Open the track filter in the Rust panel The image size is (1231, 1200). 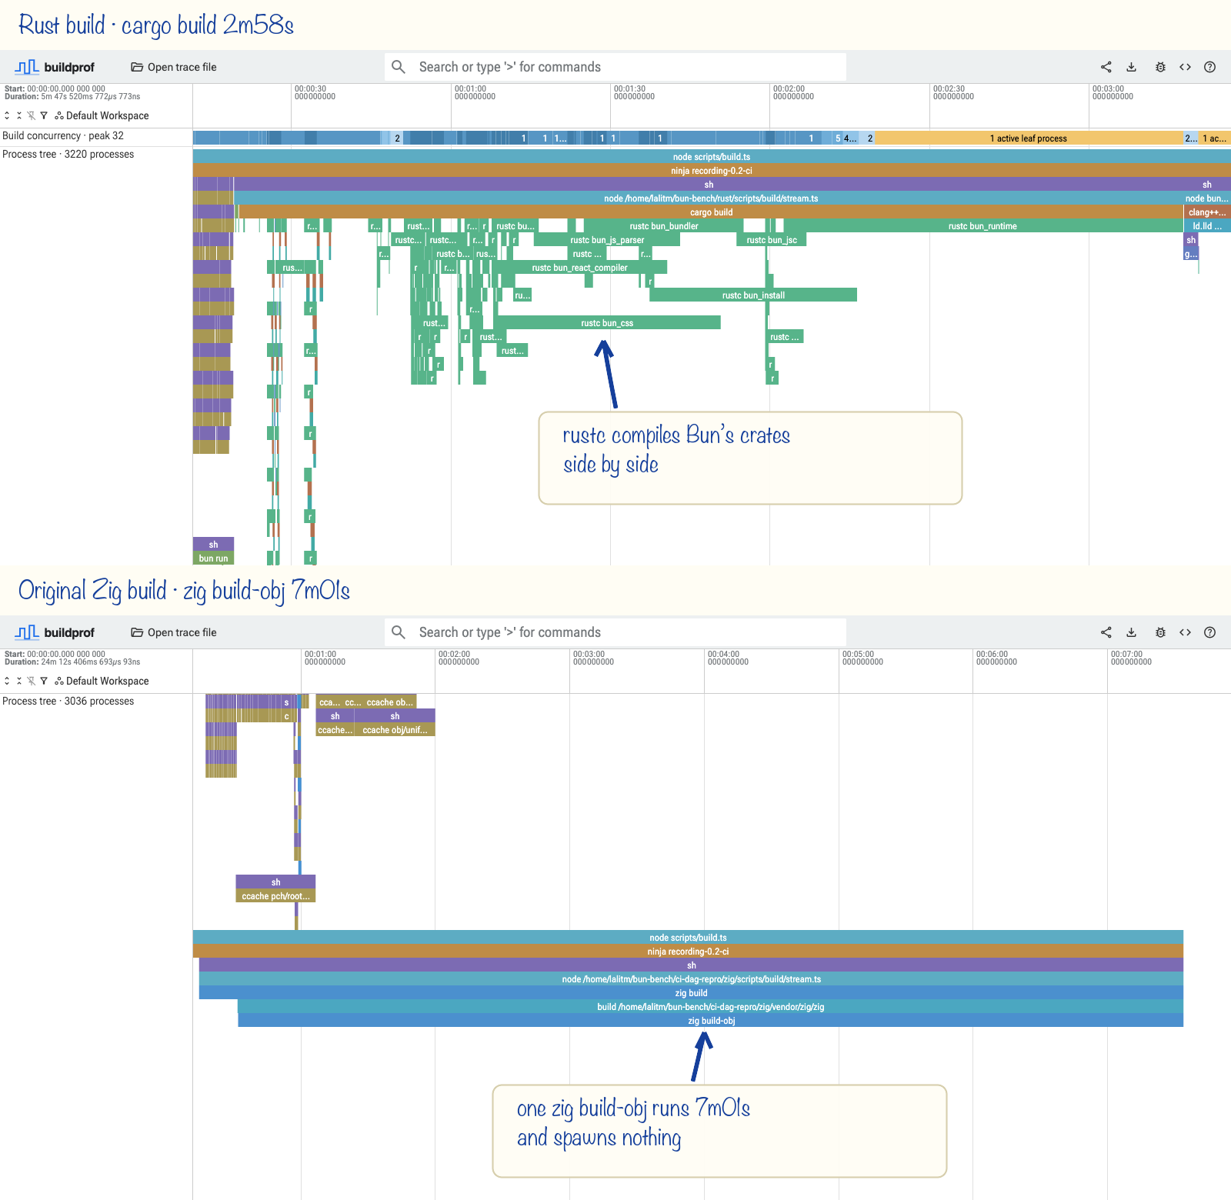coord(44,115)
